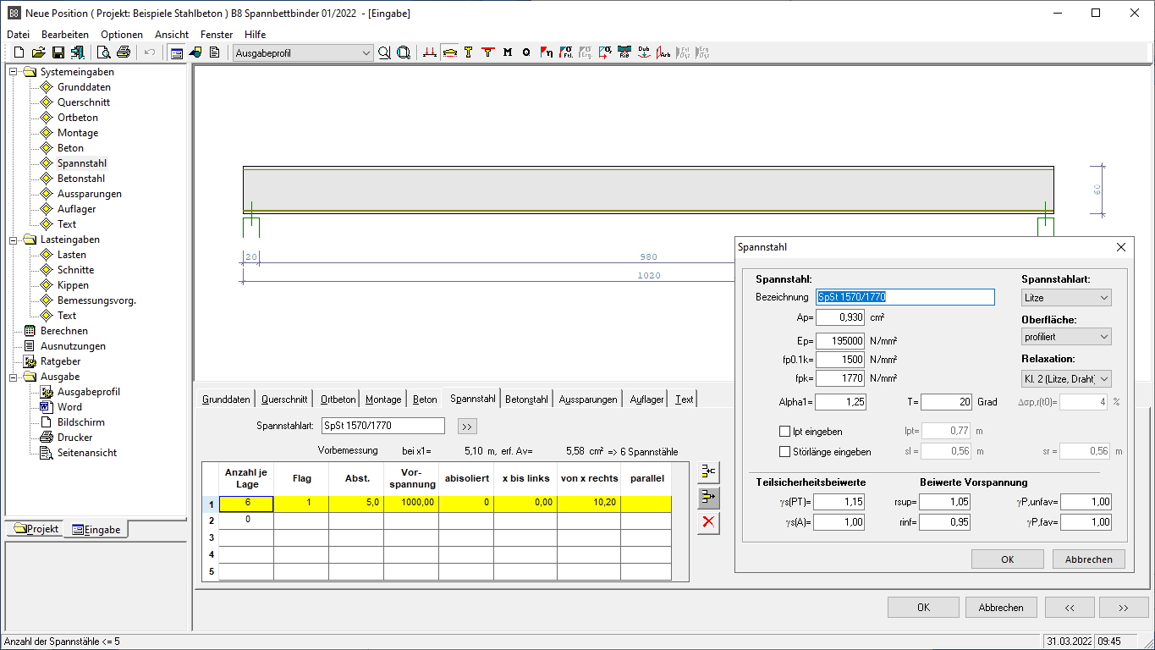Confirm the Spannstahl dialog with OK

(1007, 559)
